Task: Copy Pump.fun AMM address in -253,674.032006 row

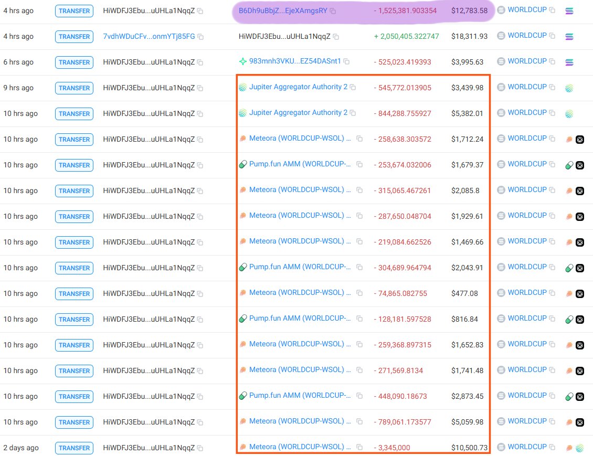Action: (359, 164)
